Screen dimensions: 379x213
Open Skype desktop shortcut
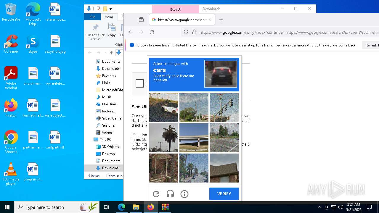pyautogui.click(x=33, y=44)
